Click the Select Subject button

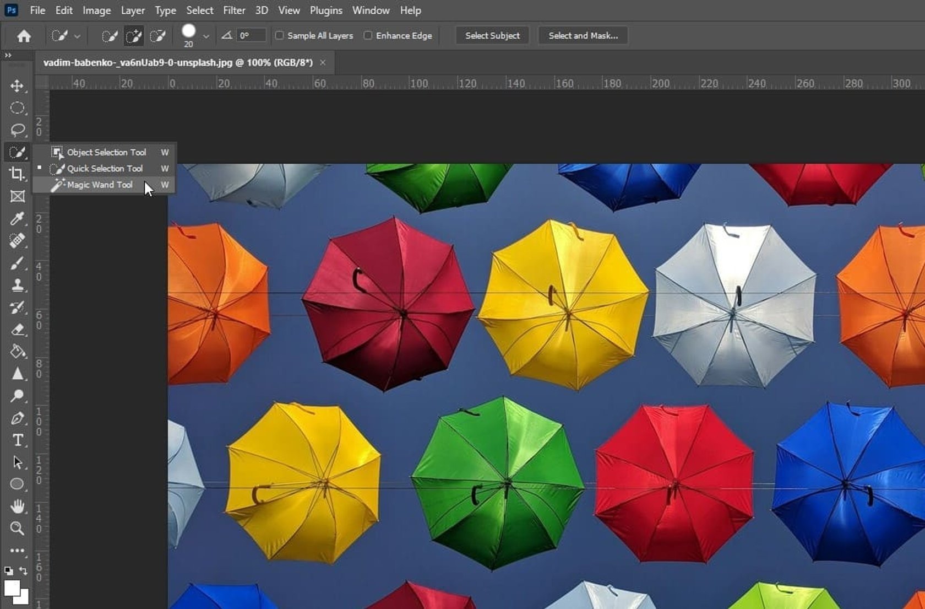pyautogui.click(x=492, y=35)
